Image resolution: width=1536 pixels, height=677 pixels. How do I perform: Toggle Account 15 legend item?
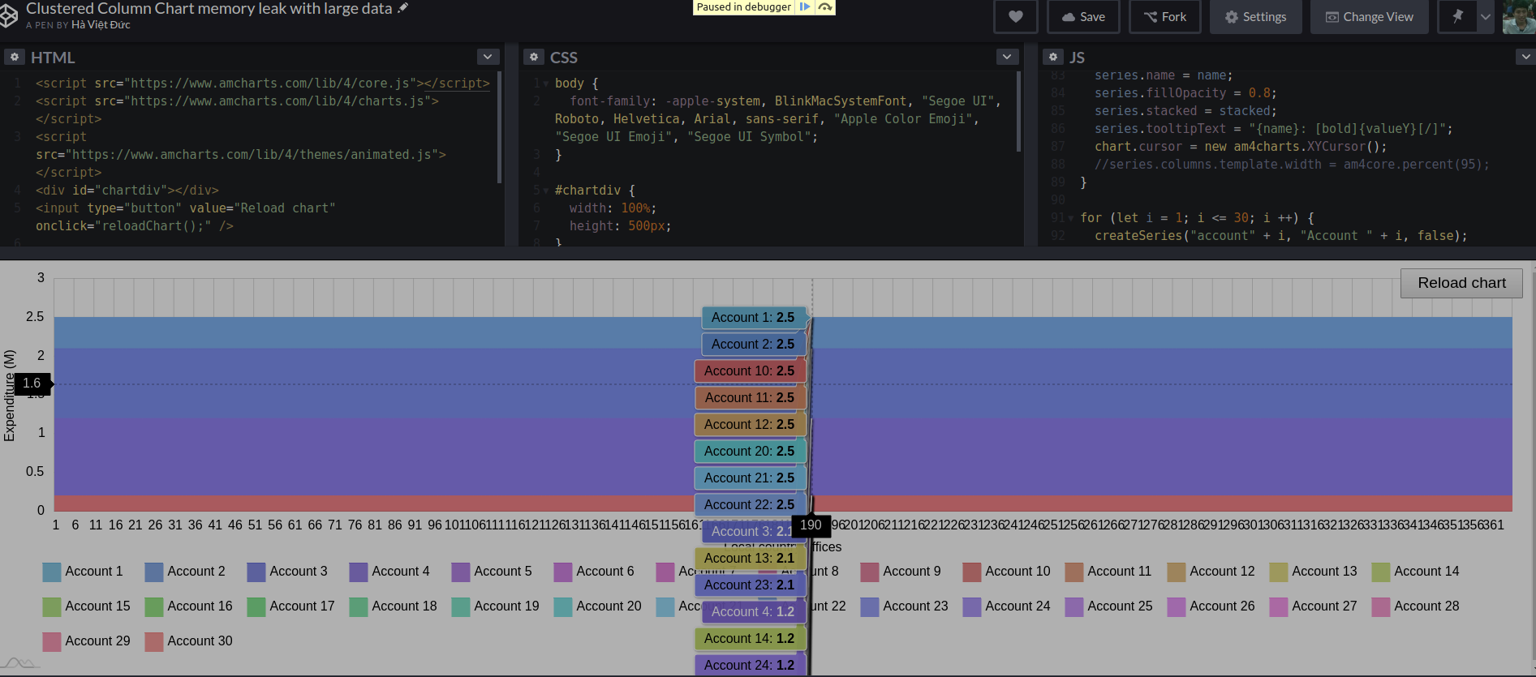86,606
